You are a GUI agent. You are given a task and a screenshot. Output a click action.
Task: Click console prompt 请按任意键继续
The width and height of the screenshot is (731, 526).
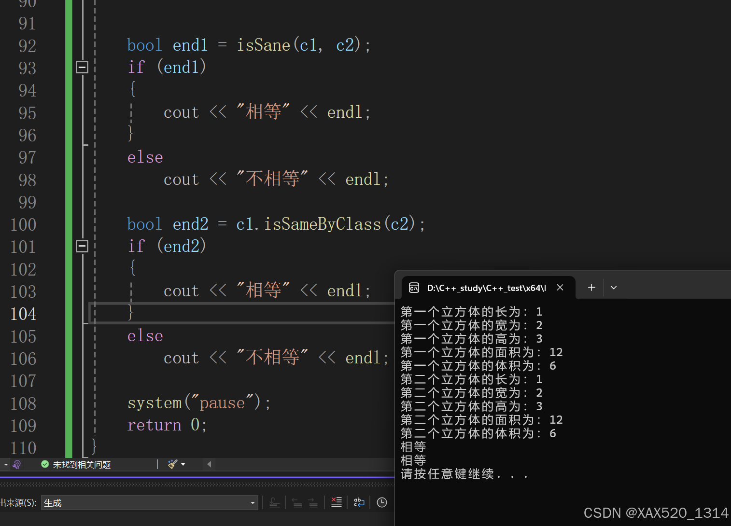[464, 474]
